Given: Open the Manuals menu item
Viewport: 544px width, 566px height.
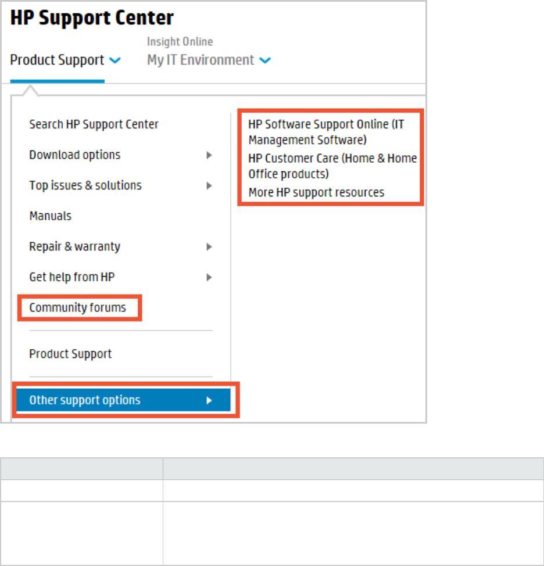Looking at the screenshot, I should [x=51, y=216].
